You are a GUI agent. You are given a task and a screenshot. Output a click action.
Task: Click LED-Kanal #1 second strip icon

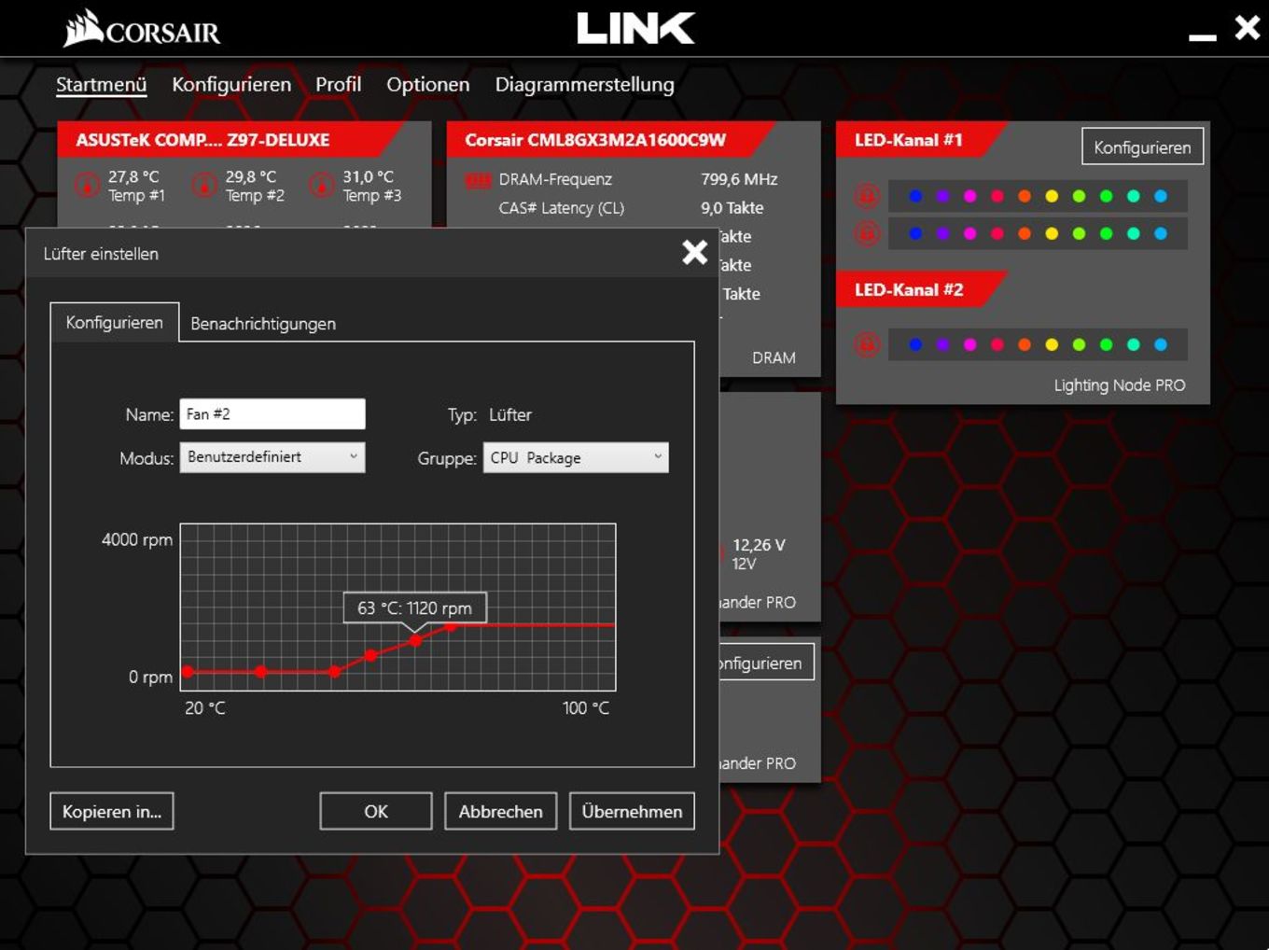click(x=867, y=233)
